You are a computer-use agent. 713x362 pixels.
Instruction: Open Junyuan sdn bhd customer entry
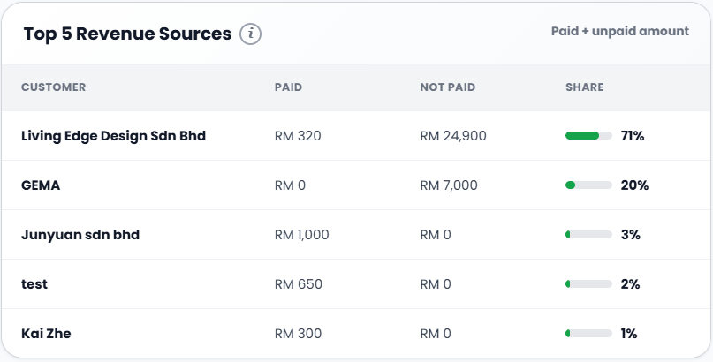click(80, 235)
